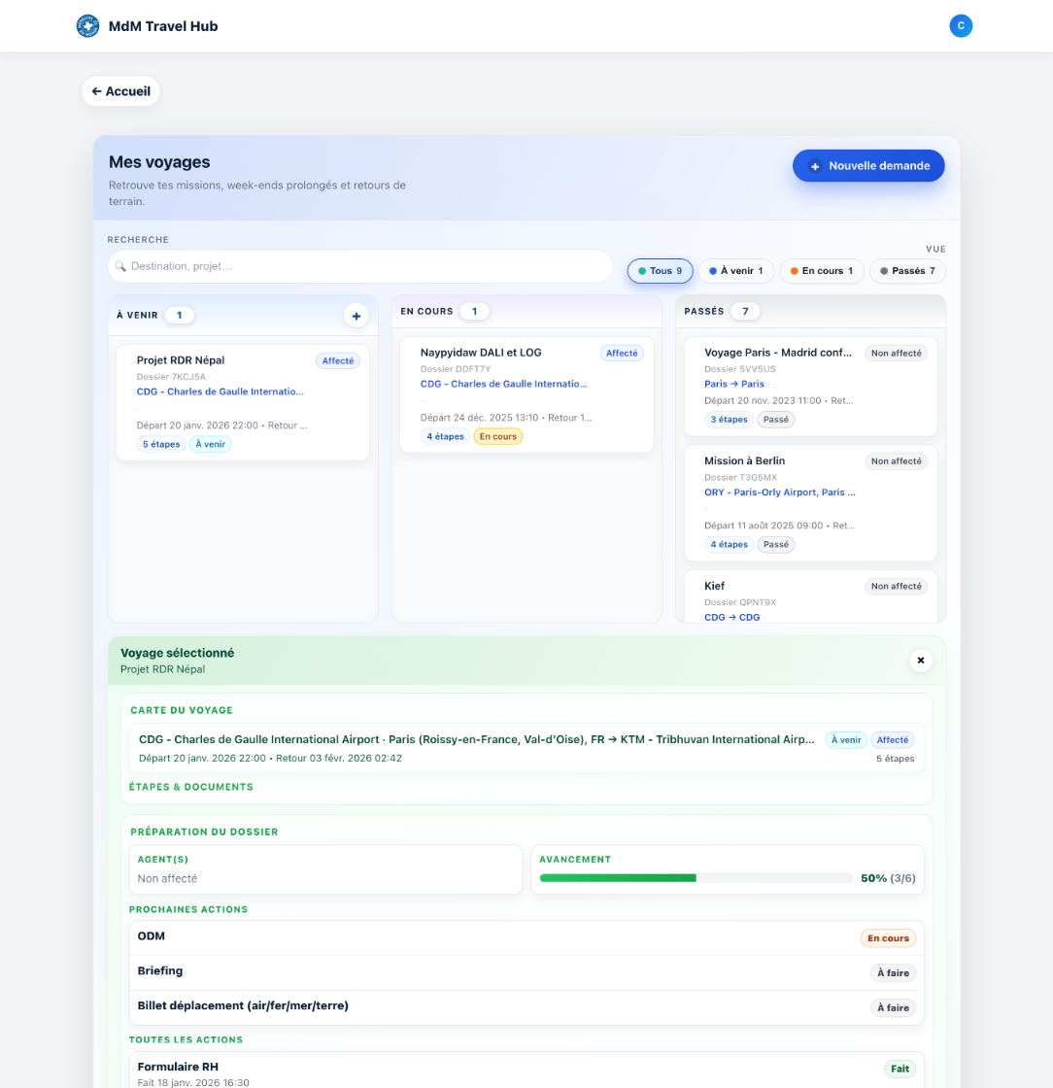Open the Mission à Berlin trip card
The width and height of the screenshot is (1053, 1088).
810,502
